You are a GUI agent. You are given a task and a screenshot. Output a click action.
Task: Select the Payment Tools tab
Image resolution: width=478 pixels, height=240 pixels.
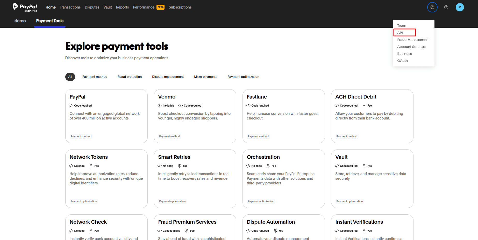(50, 21)
